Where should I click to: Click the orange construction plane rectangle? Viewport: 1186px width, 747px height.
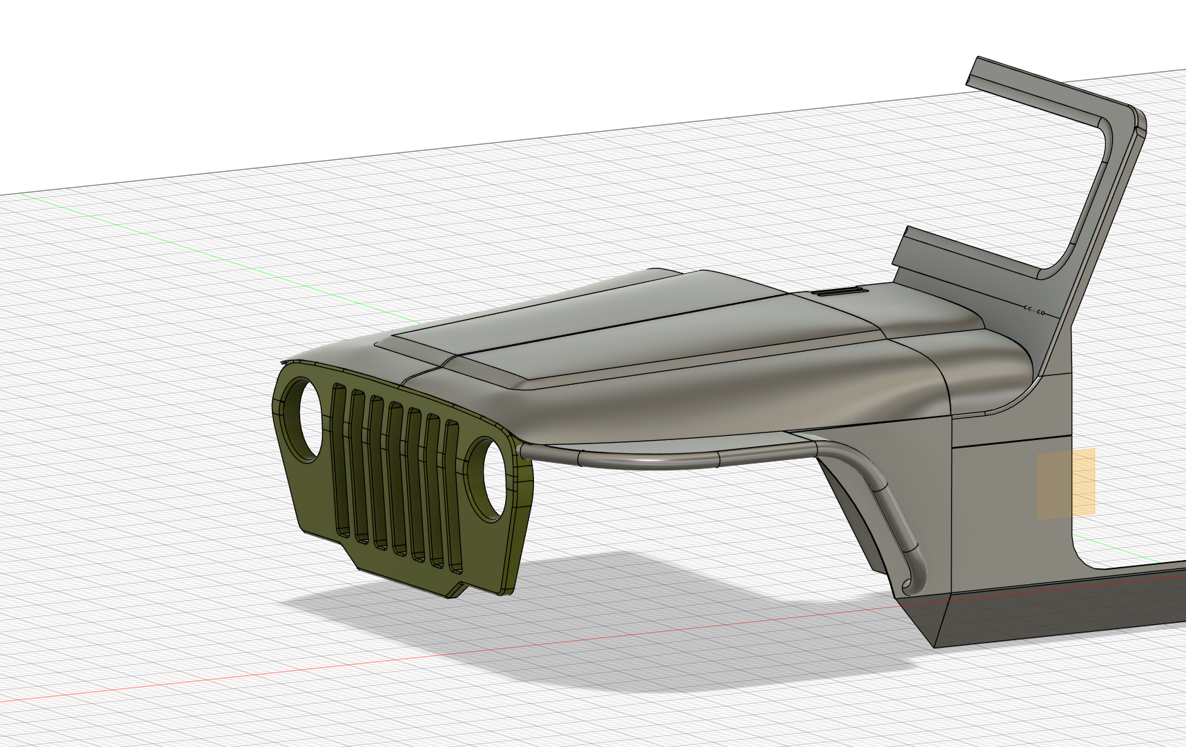point(1066,484)
